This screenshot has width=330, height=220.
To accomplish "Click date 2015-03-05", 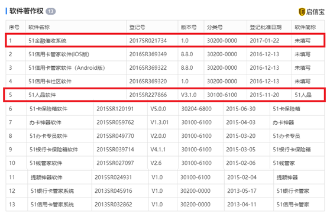I will coord(241,150).
